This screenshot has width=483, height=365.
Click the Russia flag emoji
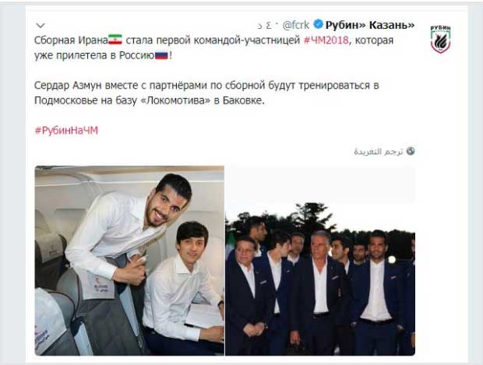click(161, 55)
